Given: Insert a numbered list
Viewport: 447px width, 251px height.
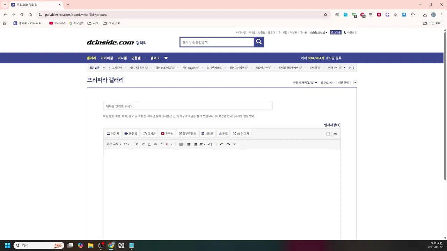Looking at the screenshot, I should coord(195,144).
